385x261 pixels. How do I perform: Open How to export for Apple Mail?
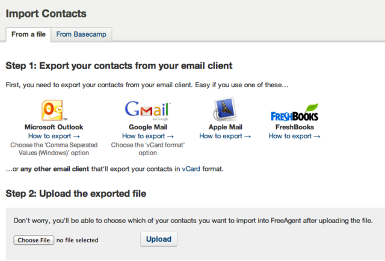point(224,137)
